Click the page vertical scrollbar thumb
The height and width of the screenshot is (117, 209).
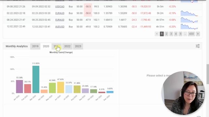tap(208, 74)
